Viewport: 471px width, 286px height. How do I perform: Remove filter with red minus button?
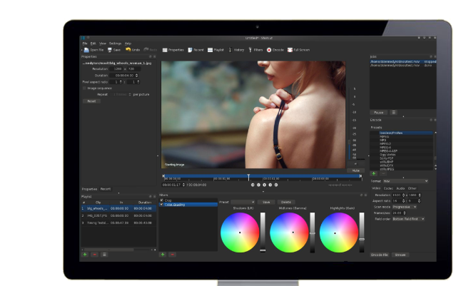(173, 255)
